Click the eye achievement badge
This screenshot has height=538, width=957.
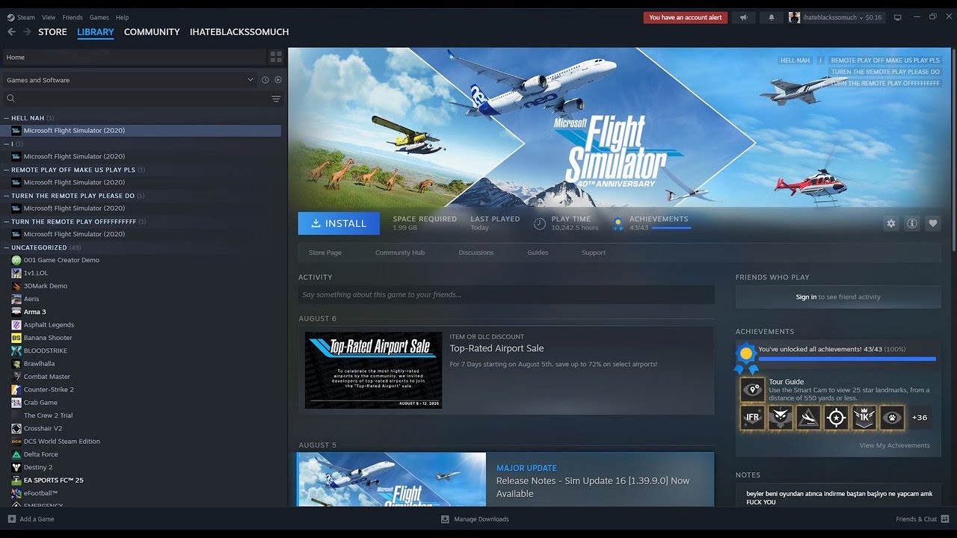tap(891, 418)
